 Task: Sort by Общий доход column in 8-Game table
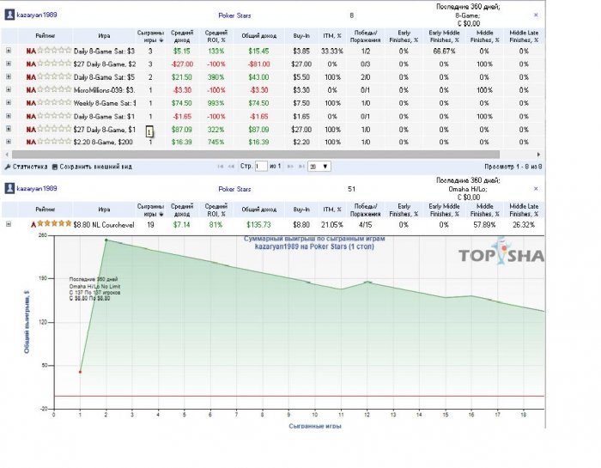click(258, 36)
